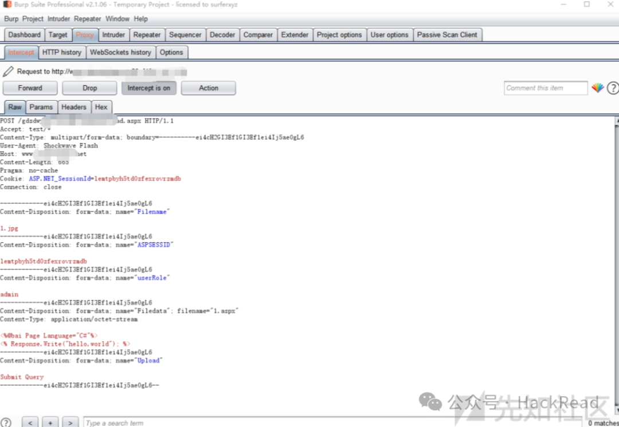Click the POST request line
The image size is (619, 427).
pos(87,121)
